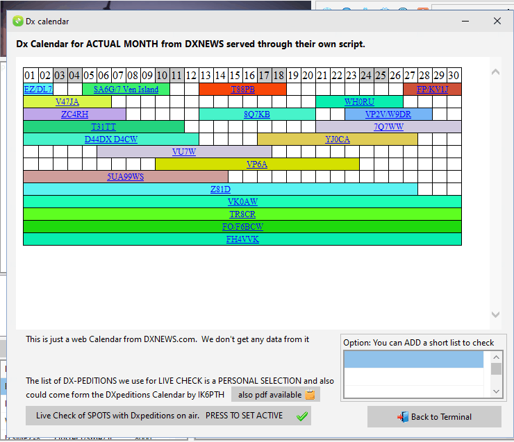Click the Dx calendar title bar icon

coord(17,21)
